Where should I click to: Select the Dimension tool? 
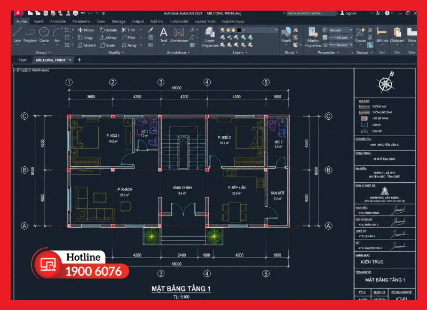(179, 35)
